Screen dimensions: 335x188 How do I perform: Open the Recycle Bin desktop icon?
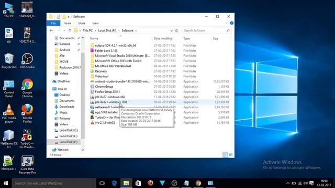tap(9, 61)
